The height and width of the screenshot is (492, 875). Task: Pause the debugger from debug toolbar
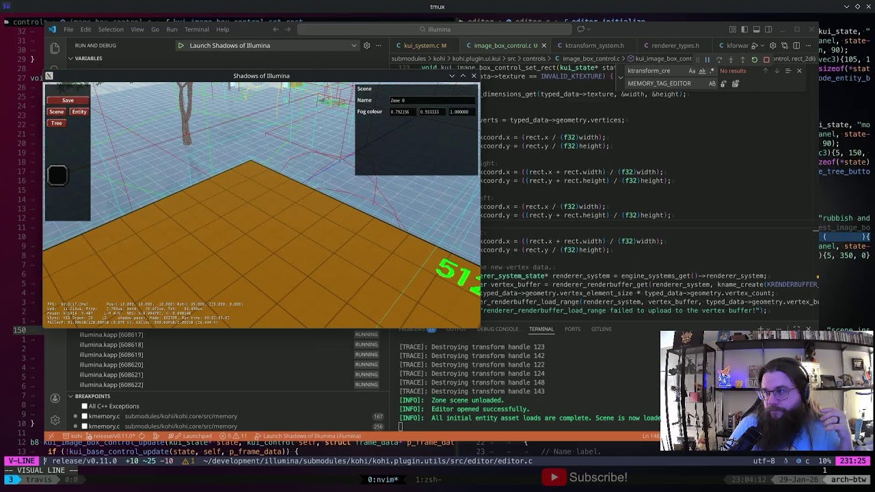[708, 59]
